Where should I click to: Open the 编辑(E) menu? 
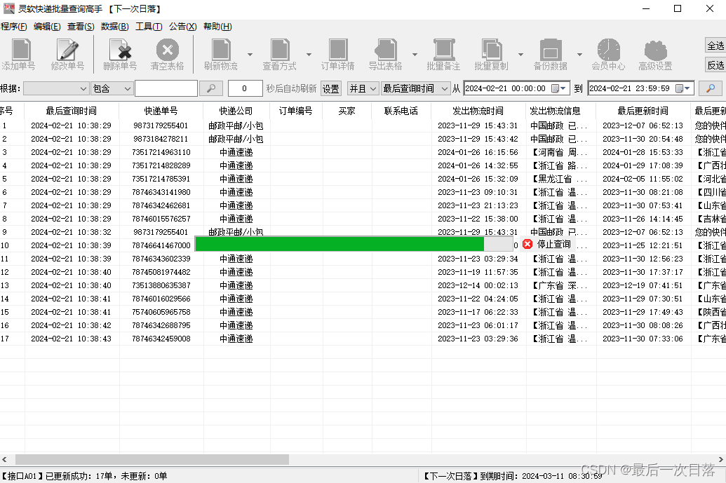[x=47, y=27]
